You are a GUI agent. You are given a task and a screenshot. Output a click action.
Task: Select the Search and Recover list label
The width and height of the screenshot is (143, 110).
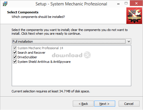pyautogui.click(x=32, y=53)
